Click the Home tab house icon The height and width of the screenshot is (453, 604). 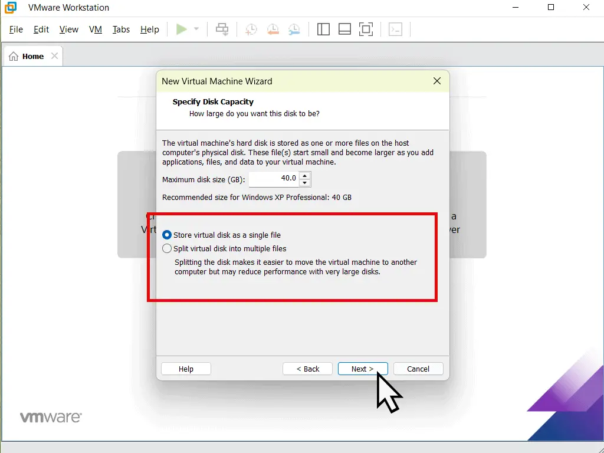tap(14, 56)
